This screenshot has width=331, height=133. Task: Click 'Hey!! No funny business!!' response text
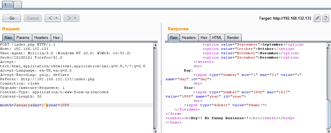point(219,118)
